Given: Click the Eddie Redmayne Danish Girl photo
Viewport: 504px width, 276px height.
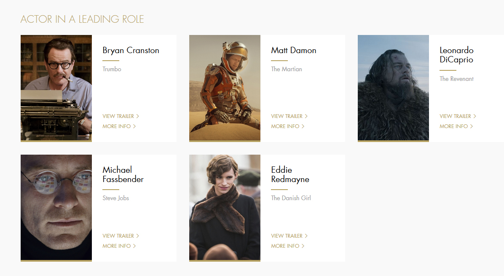Looking at the screenshot, I should click(225, 208).
